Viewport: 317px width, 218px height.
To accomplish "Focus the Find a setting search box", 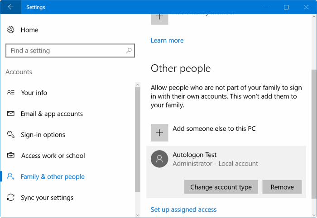I will point(66,51).
